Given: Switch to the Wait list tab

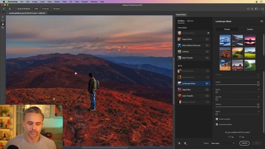Looking at the screenshot, I should (x=190, y=21).
